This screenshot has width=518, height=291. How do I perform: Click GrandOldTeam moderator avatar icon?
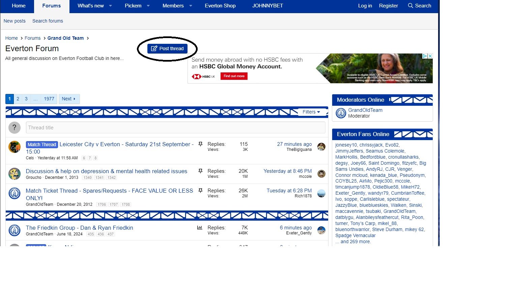point(341,113)
